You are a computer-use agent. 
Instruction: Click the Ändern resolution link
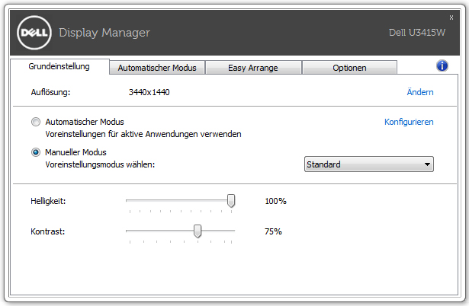[420, 92]
